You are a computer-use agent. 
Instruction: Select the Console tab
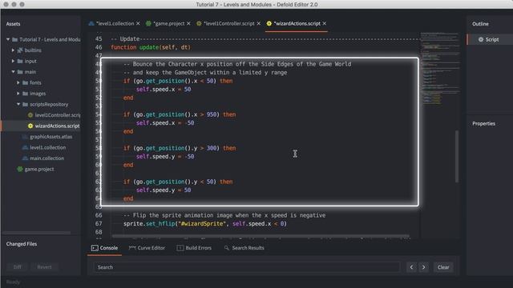(104, 248)
